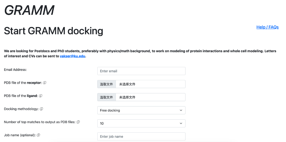Click the Number of top matches label
The height and width of the screenshot is (142, 286).
(x=40, y=122)
